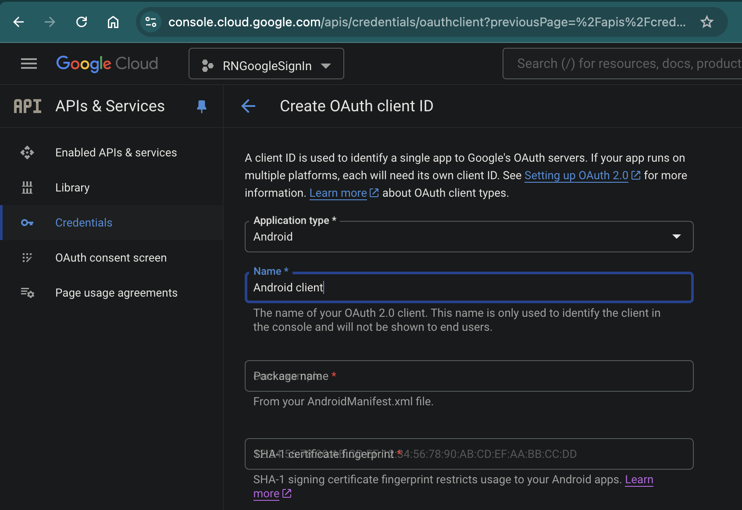Open external link icon after Setting up OAuth 2.0
This screenshot has width=742, height=510.
tap(636, 175)
